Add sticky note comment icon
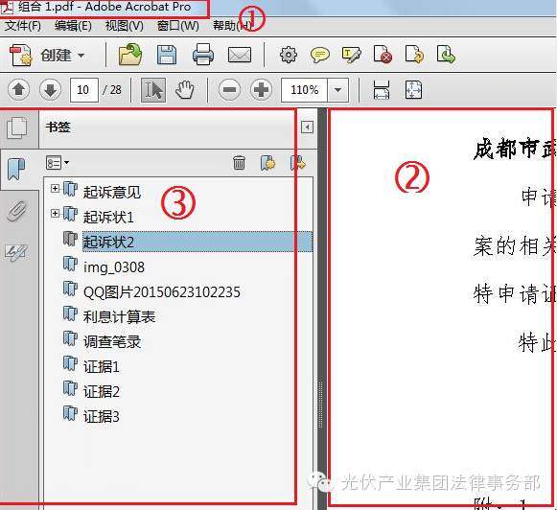Image resolution: width=557 pixels, height=510 pixels. [319, 56]
